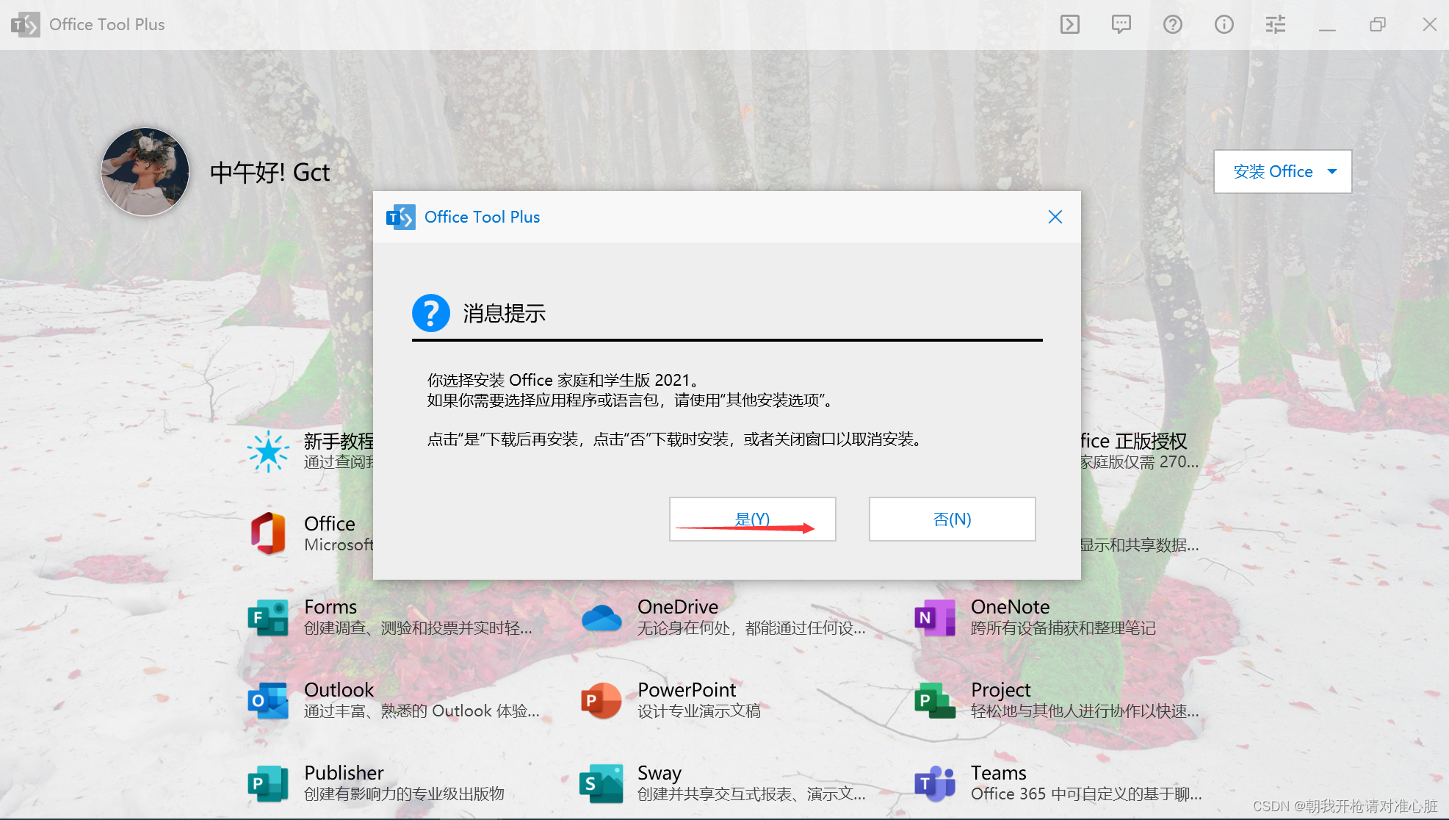Expand the 安装 Office dropdown arrow
Viewport: 1449px width, 820px height.
tap(1332, 171)
